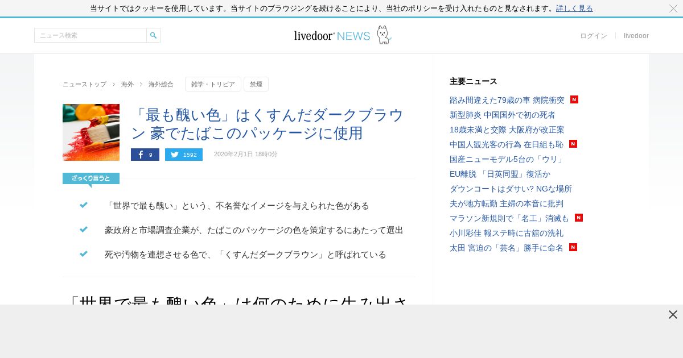Open livedoor link in header
The width and height of the screenshot is (683, 358).
(636, 36)
